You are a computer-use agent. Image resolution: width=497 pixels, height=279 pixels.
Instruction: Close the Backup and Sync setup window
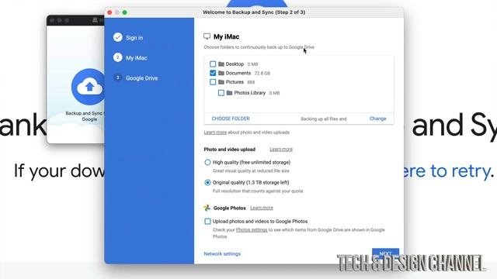(x=109, y=12)
